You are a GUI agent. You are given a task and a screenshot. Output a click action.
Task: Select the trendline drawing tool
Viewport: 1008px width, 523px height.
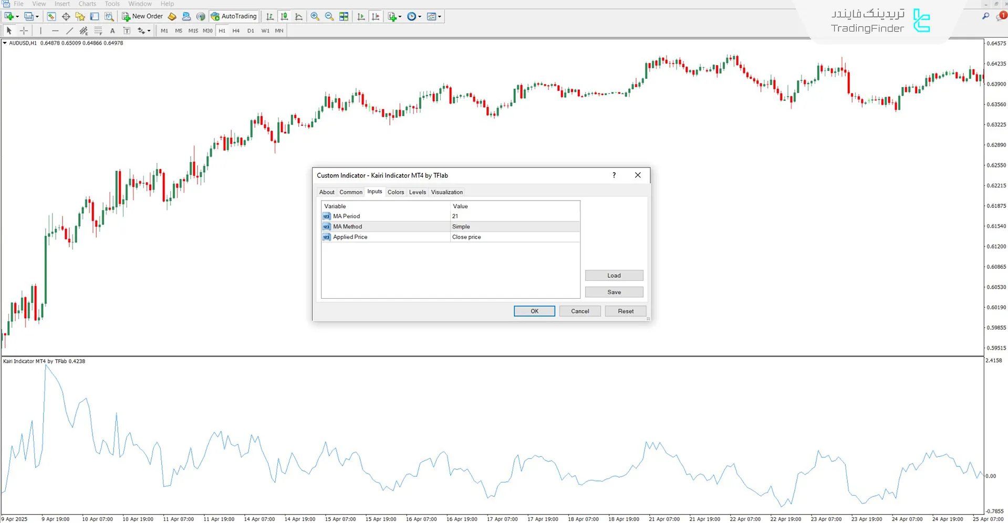pyautogui.click(x=69, y=31)
